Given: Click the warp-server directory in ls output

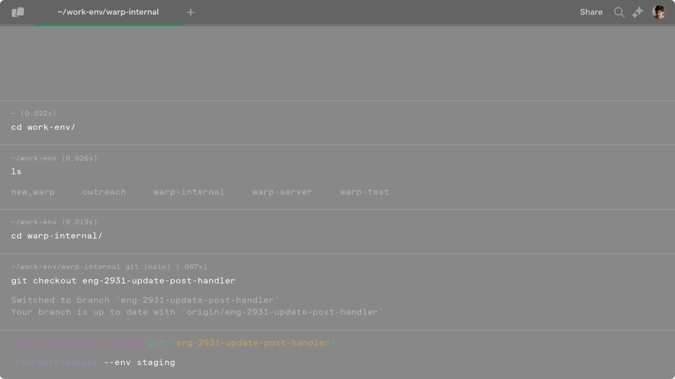Looking at the screenshot, I should click(x=282, y=192).
